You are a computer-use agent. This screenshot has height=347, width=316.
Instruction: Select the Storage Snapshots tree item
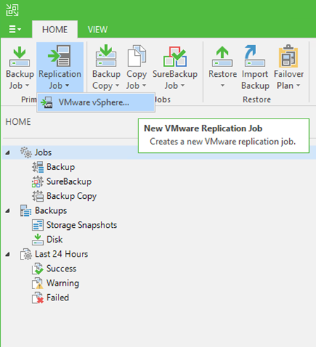[x=82, y=225]
